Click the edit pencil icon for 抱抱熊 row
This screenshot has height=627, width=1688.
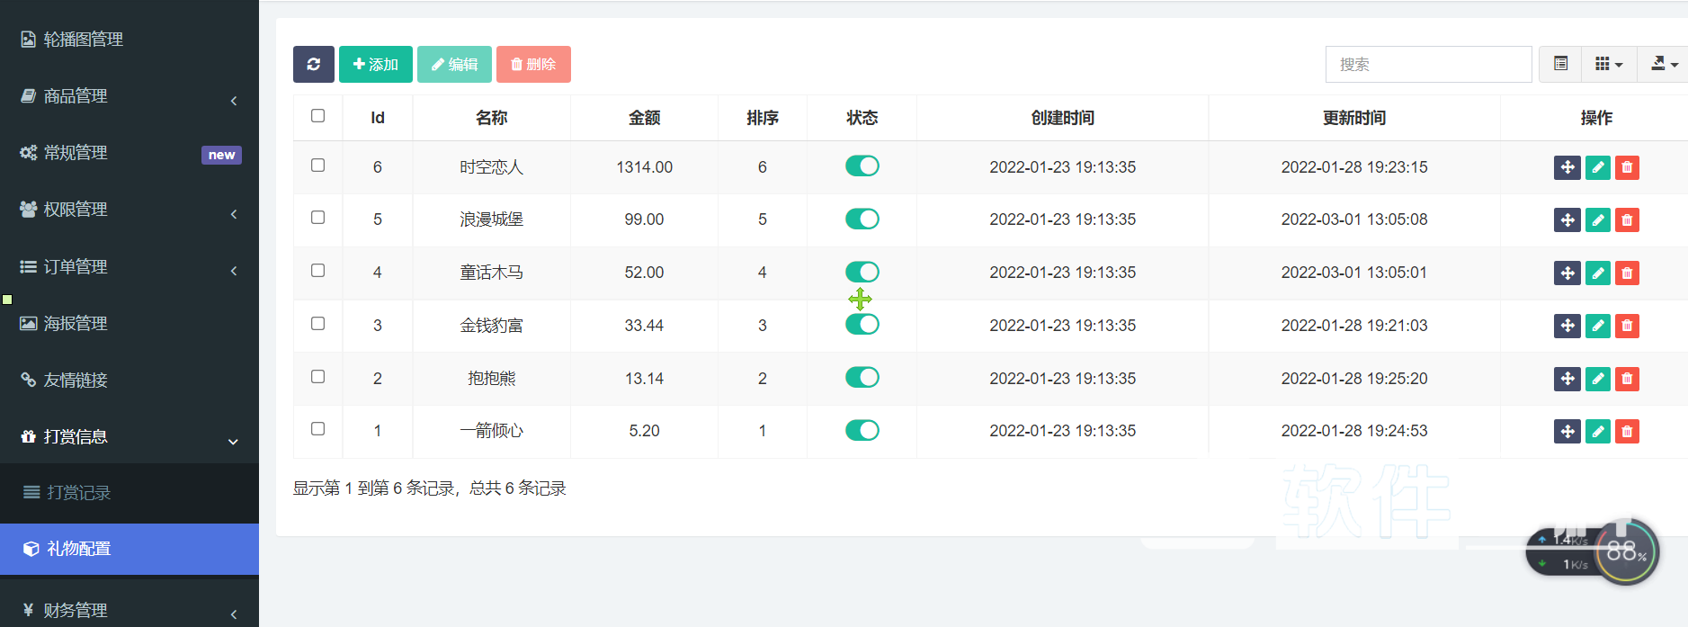(x=1597, y=379)
